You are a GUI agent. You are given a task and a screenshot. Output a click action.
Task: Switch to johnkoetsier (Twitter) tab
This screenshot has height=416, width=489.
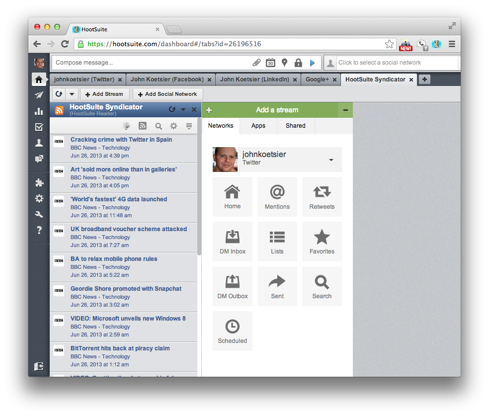84,80
